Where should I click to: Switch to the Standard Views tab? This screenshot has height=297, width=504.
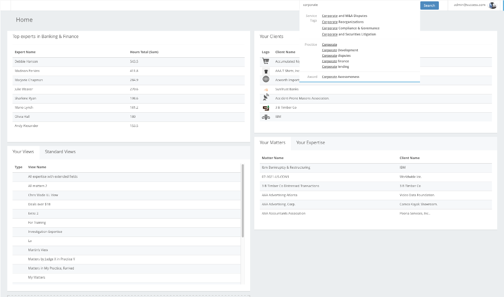coord(60,152)
